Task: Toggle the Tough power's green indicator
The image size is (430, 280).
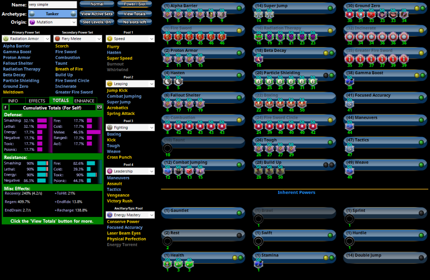Action: click(330, 142)
